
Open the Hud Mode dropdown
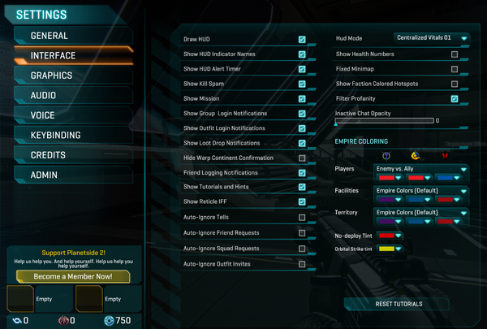point(432,38)
